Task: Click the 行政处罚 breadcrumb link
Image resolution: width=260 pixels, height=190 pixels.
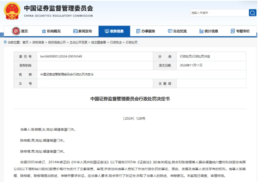Action: [132, 42]
